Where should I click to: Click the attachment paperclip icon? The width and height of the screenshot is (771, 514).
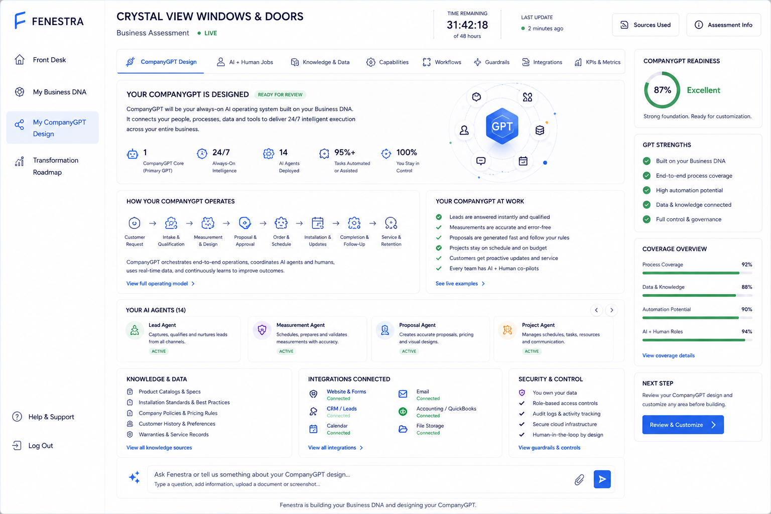(579, 479)
